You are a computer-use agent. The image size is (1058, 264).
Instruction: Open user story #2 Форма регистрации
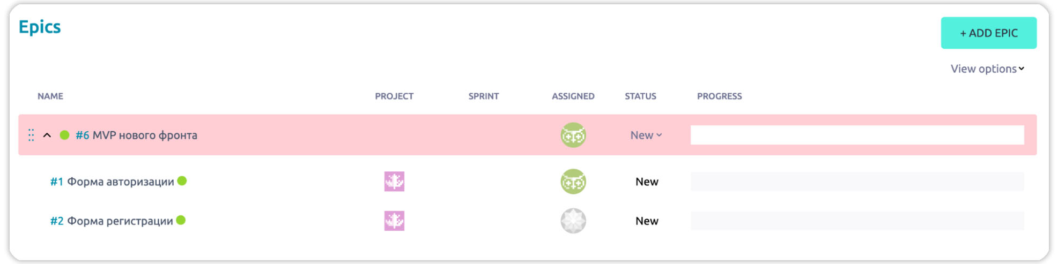(x=112, y=221)
